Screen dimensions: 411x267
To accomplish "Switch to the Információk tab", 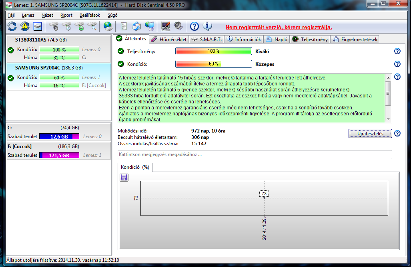I will tap(244, 40).
